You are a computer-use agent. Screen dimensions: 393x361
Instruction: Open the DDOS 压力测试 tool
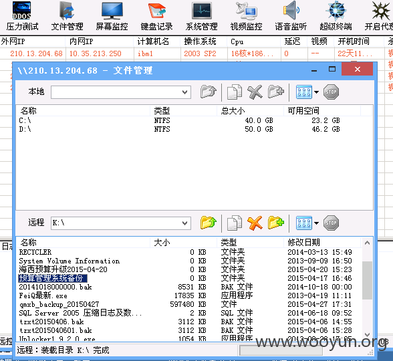(22, 16)
